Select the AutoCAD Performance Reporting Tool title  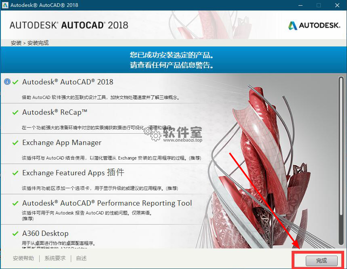pyautogui.click(x=107, y=203)
